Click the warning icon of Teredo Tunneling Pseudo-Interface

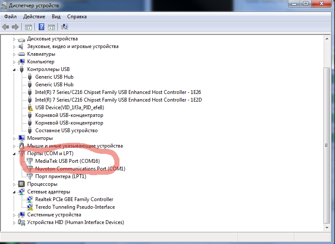click(x=30, y=207)
